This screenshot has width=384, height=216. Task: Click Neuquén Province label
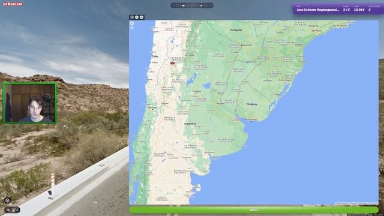point(159,155)
